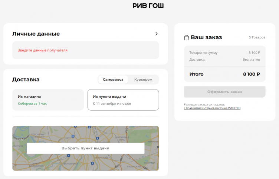
Task: Open правила Интернет-магазина РИВ ГОШ link
Action: point(212,108)
